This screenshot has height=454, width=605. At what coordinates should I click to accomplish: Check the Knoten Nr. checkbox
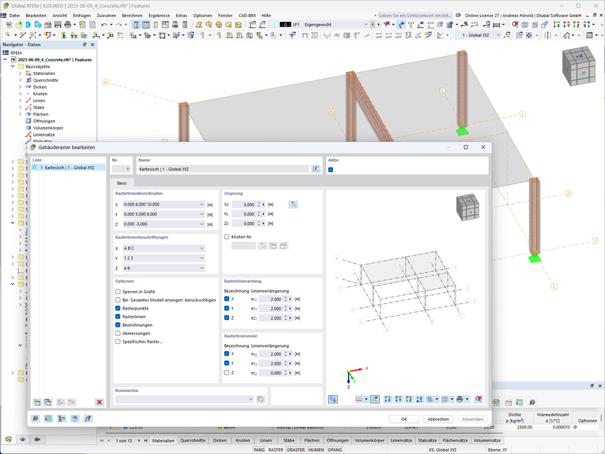point(226,236)
